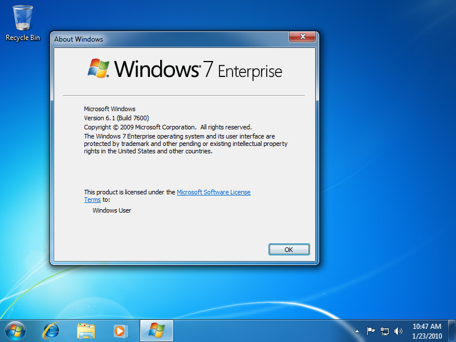Open Windows Explorer folder icon on taskbar
The height and width of the screenshot is (342, 456).
click(86, 331)
